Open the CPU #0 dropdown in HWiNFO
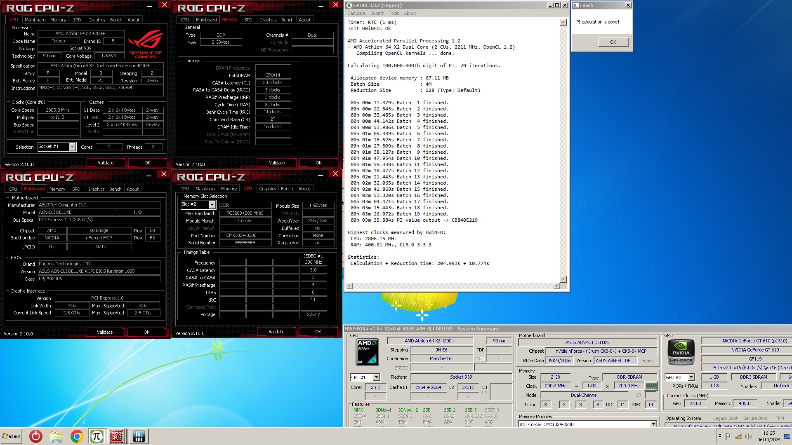The image size is (792, 445). (376, 377)
